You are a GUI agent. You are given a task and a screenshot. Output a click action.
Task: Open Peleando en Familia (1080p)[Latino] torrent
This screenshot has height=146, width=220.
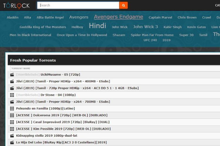45,109
